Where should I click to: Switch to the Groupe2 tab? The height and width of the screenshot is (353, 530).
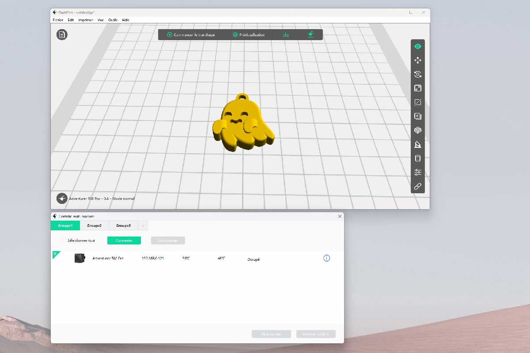pyautogui.click(x=94, y=226)
